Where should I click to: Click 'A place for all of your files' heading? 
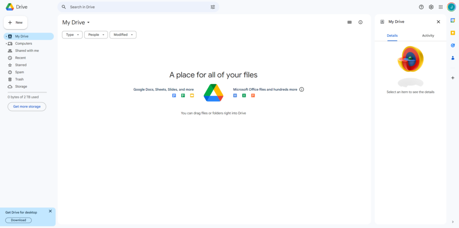pyautogui.click(x=213, y=75)
